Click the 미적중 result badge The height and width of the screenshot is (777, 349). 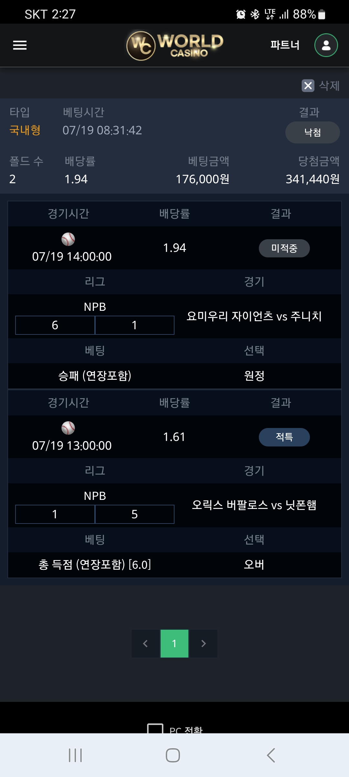point(284,248)
